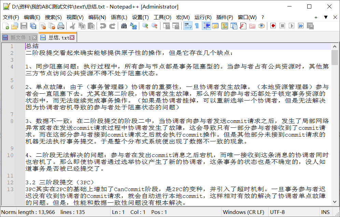340x217 pixels.
Task: Click the Replace toolbar icon
Action: [133, 26]
